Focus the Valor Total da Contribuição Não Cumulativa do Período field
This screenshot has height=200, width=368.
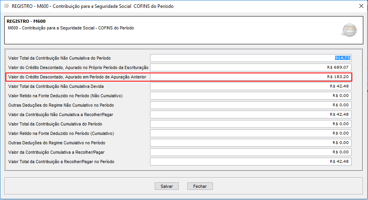pos(251,58)
